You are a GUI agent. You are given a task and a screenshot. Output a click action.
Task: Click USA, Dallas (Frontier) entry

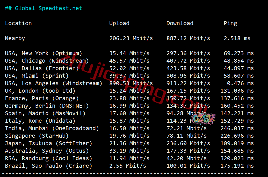[x=42, y=68]
